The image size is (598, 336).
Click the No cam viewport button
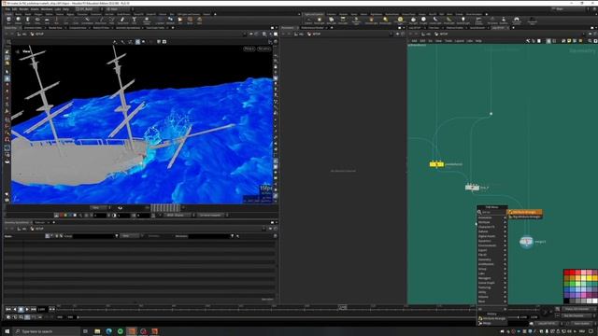point(263,49)
